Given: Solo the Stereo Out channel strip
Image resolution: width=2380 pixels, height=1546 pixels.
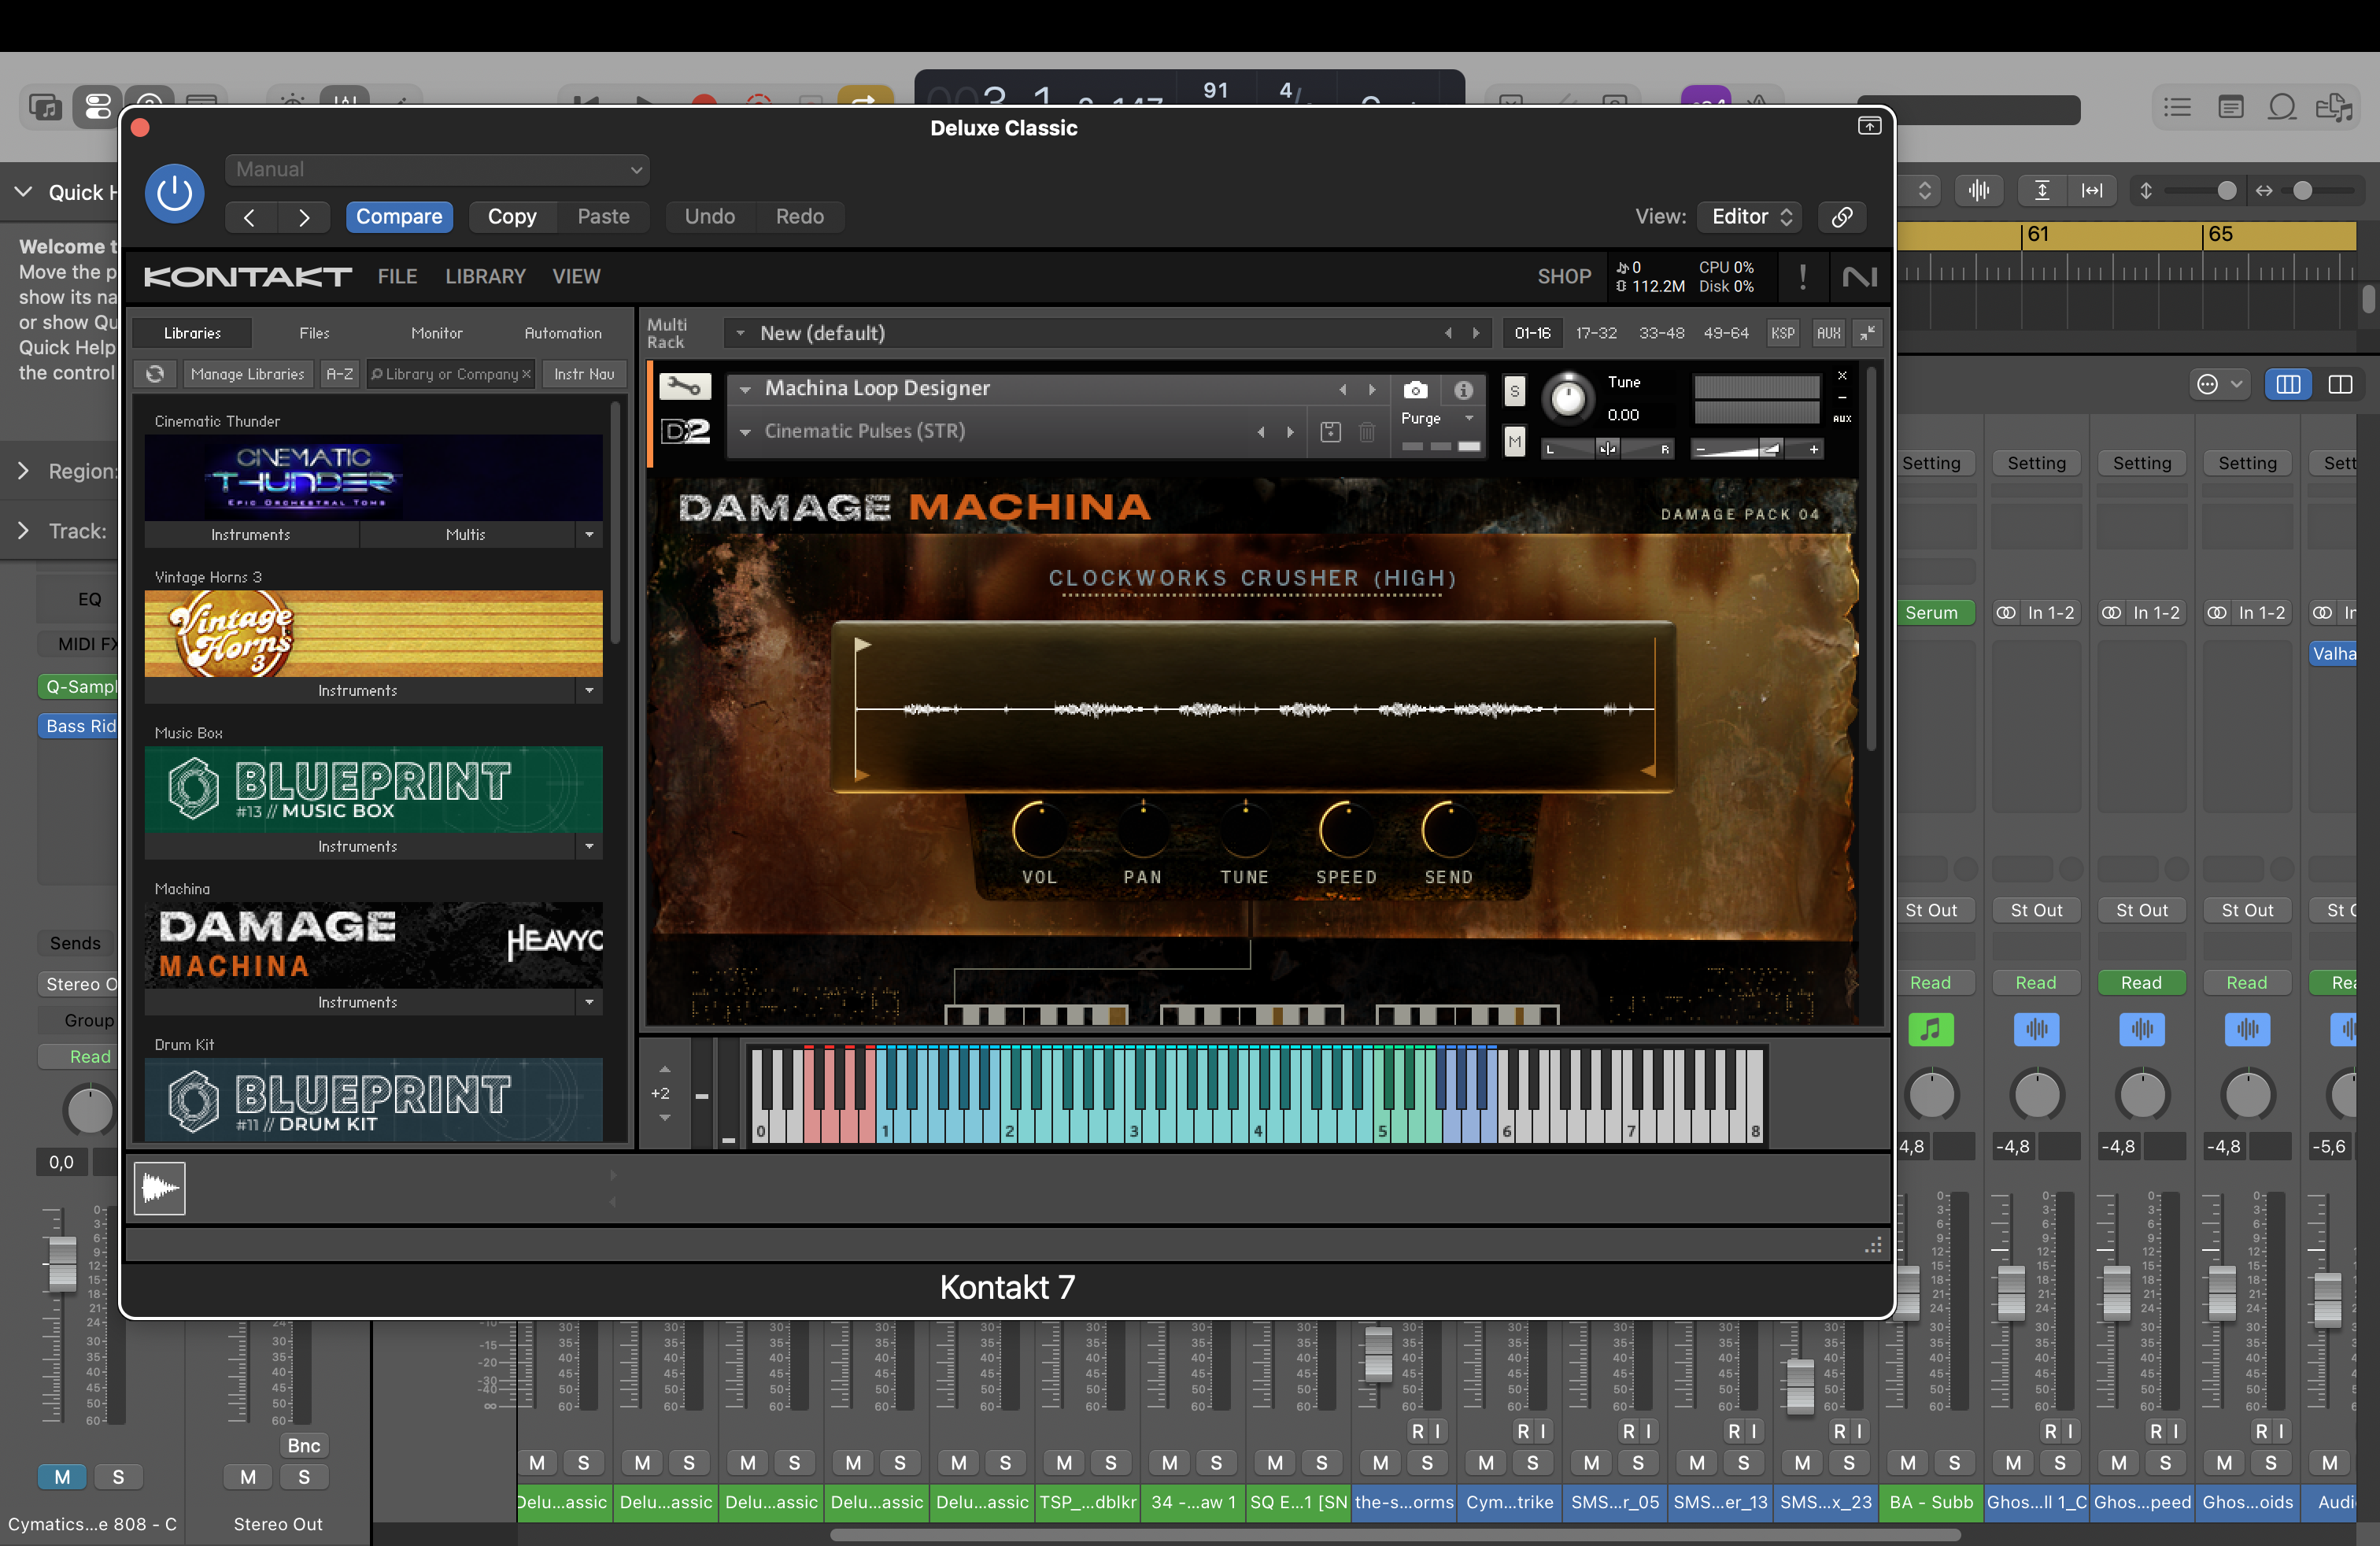Looking at the screenshot, I should click(304, 1477).
